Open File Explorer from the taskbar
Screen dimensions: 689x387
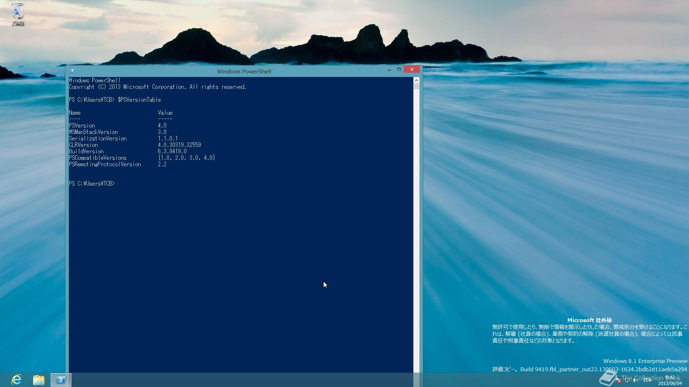(x=39, y=380)
